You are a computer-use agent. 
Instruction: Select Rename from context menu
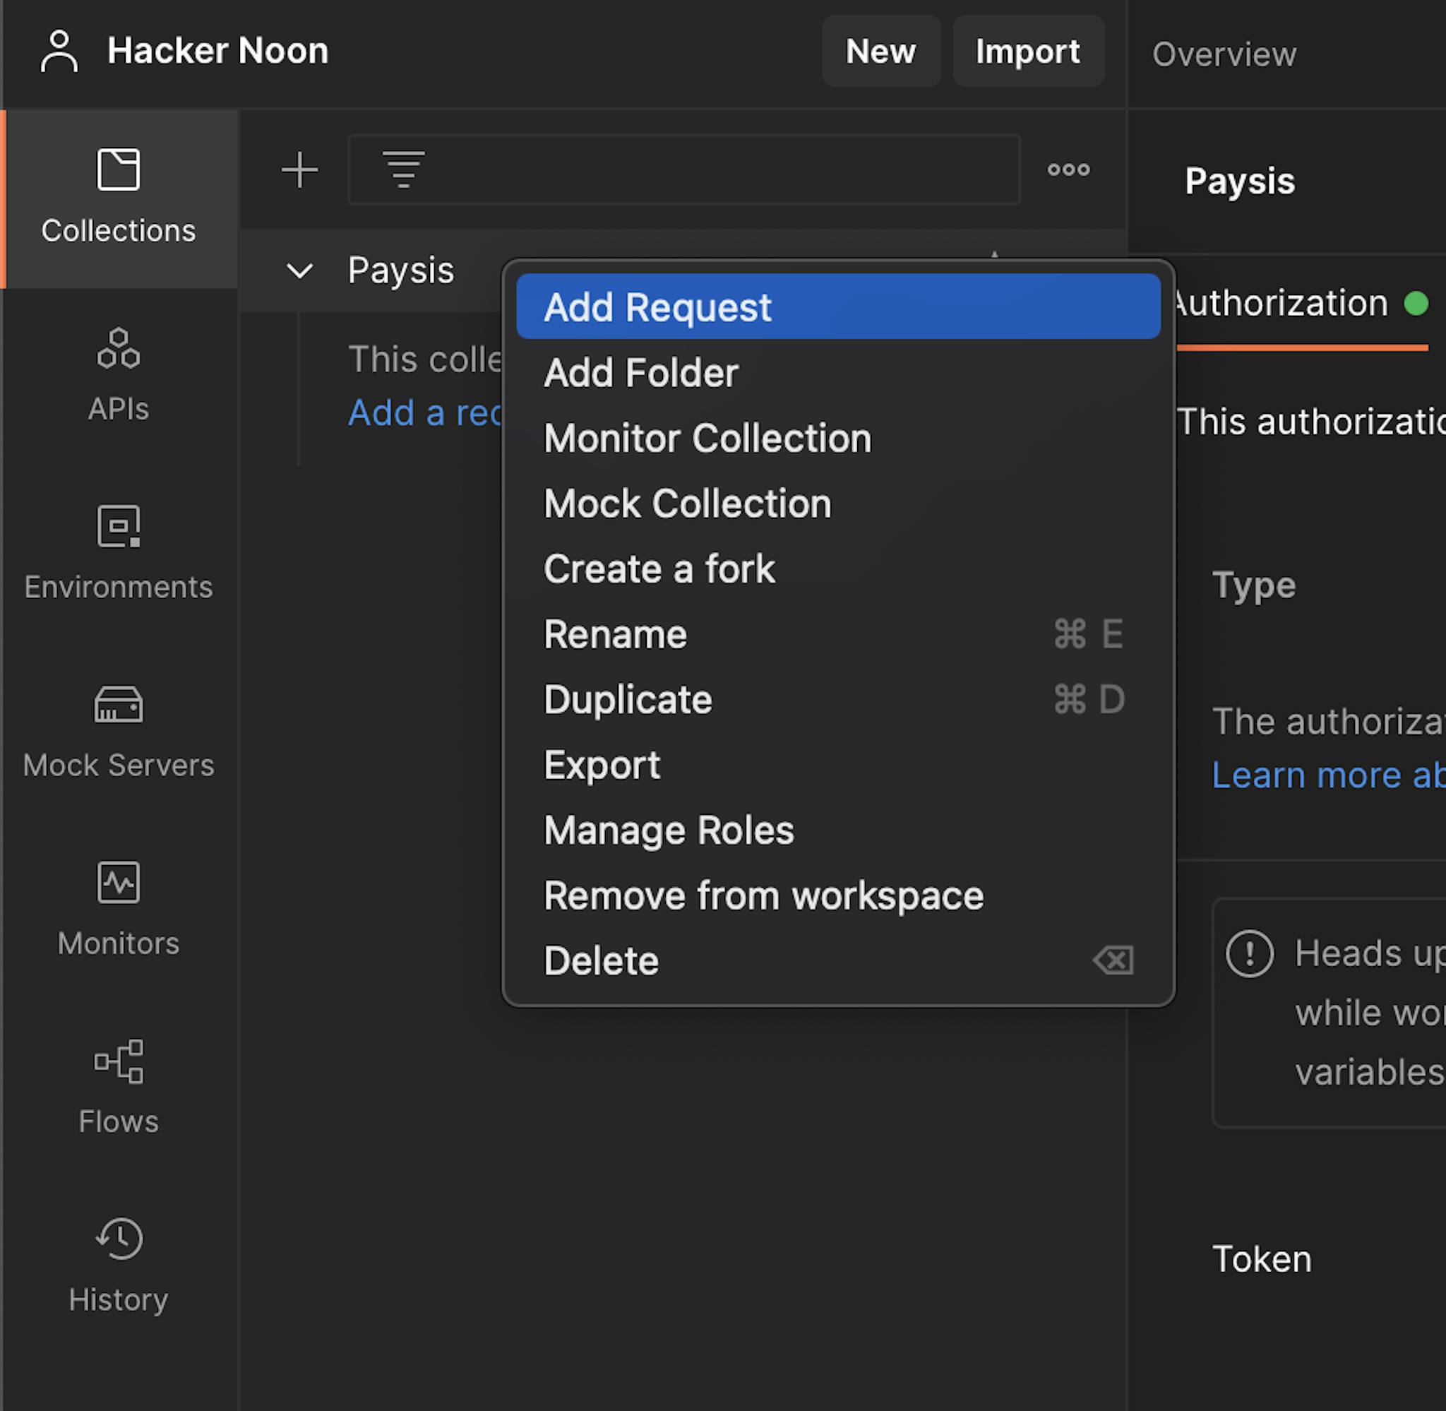614,633
